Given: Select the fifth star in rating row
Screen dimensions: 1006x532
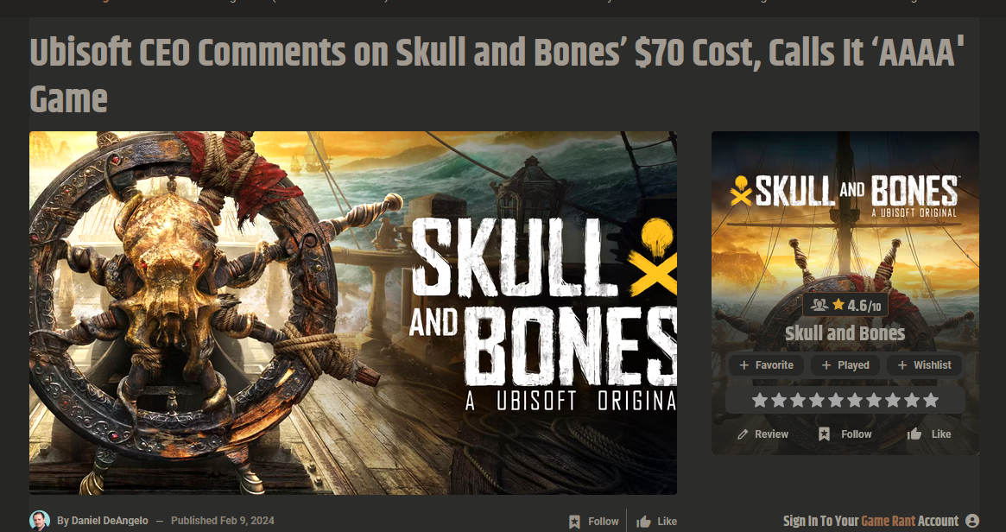Looking at the screenshot, I should [x=836, y=401].
